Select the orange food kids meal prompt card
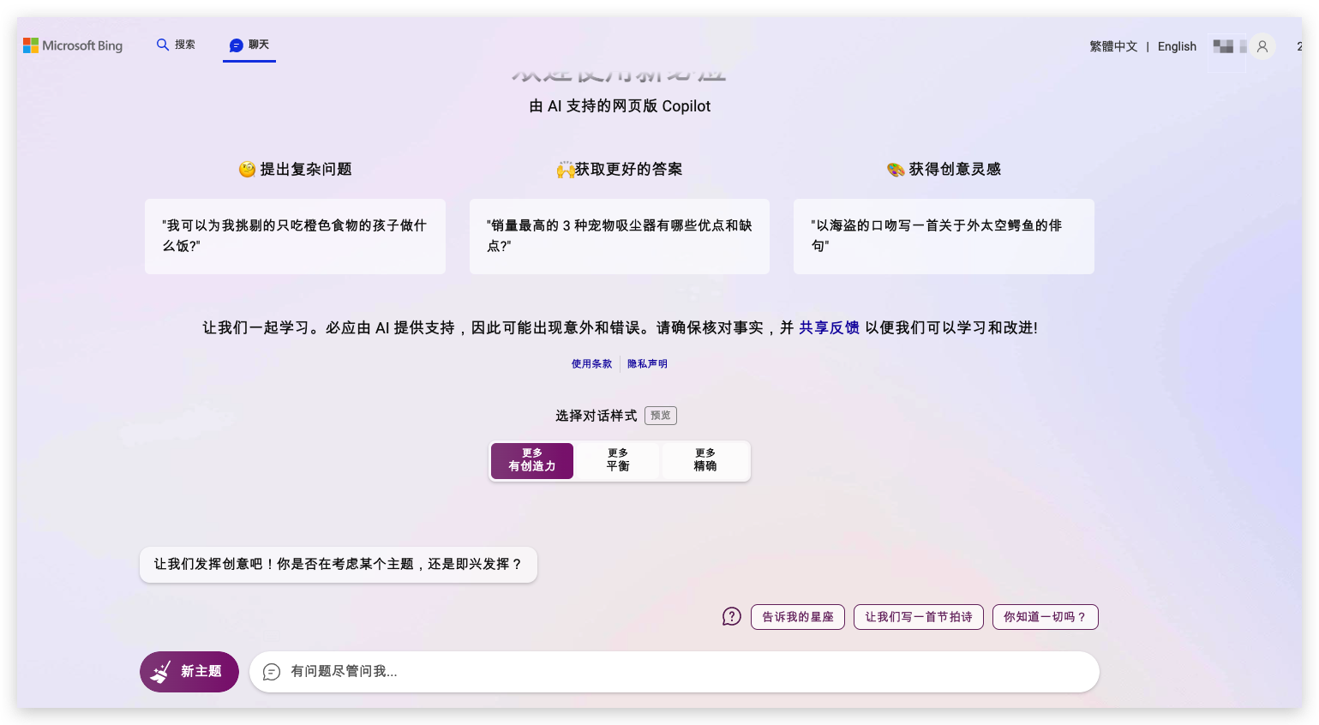Viewport: 1319px width, 725px height. pos(295,237)
